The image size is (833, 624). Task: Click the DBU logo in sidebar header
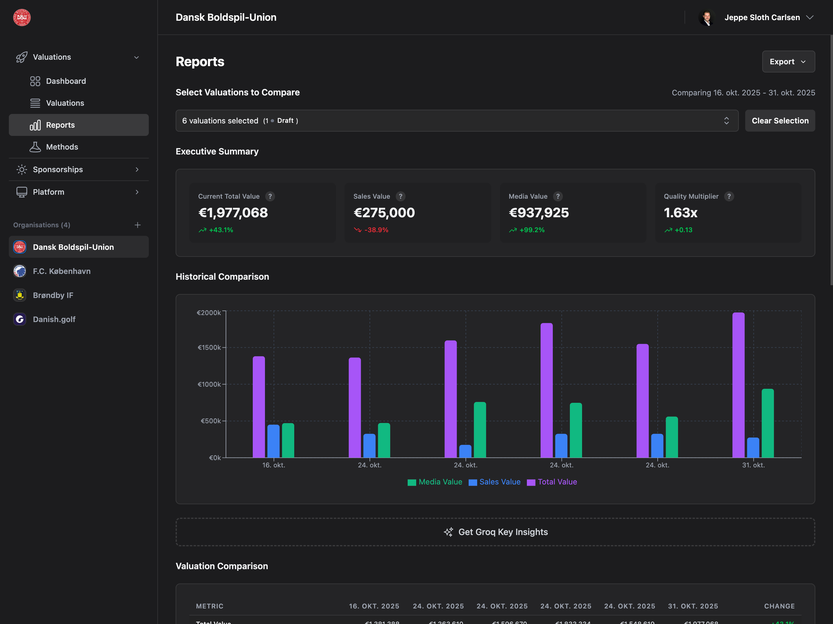(22, 18)
